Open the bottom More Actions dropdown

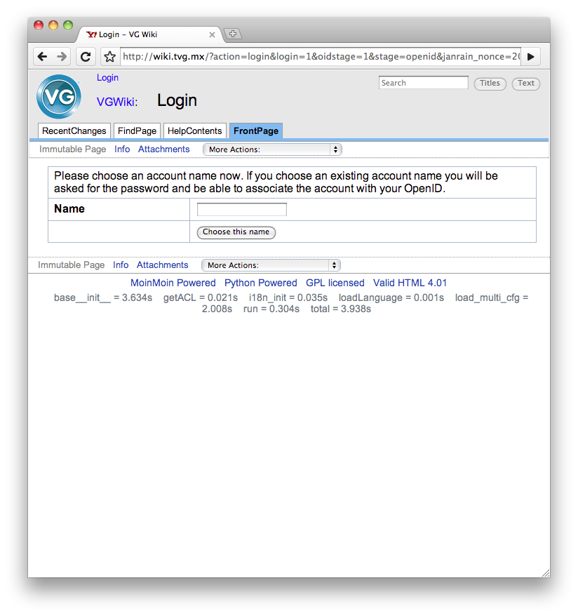271,265
